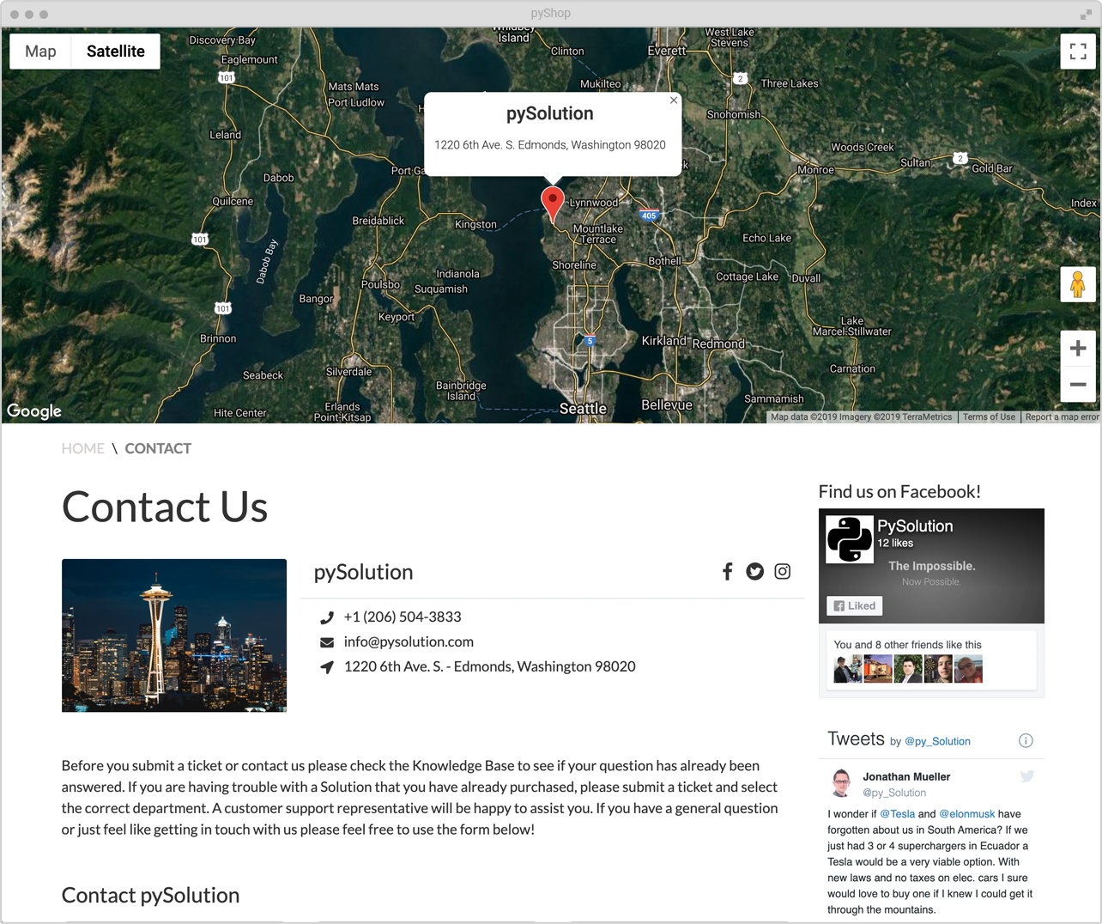Open the Instagram social icon
Screen dimensions: 1102x924
(782, 572)
